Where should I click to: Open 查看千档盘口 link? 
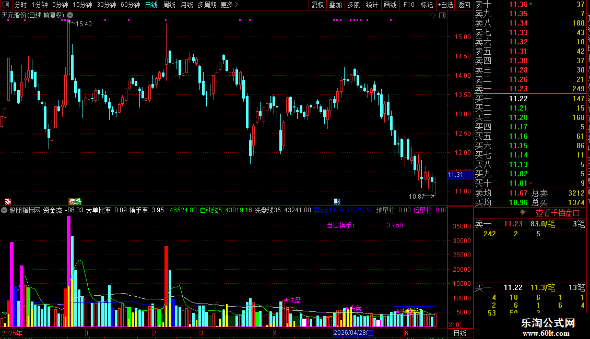pyautogui.click(x=558, y=213)
